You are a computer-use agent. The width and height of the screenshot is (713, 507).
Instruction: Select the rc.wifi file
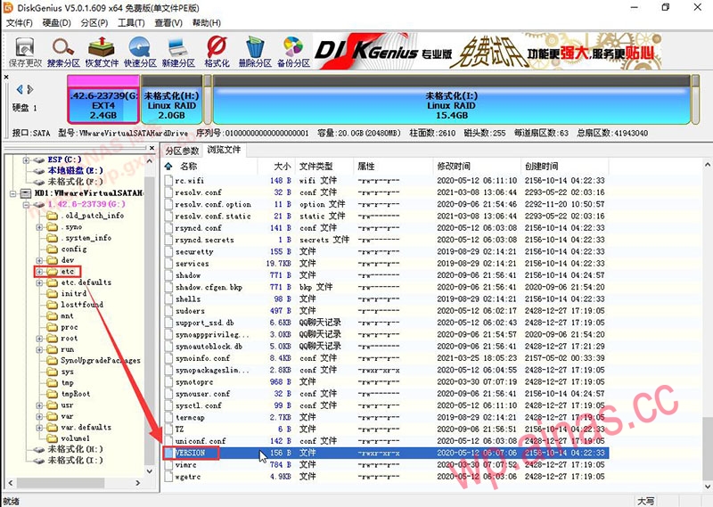(190, 181)
